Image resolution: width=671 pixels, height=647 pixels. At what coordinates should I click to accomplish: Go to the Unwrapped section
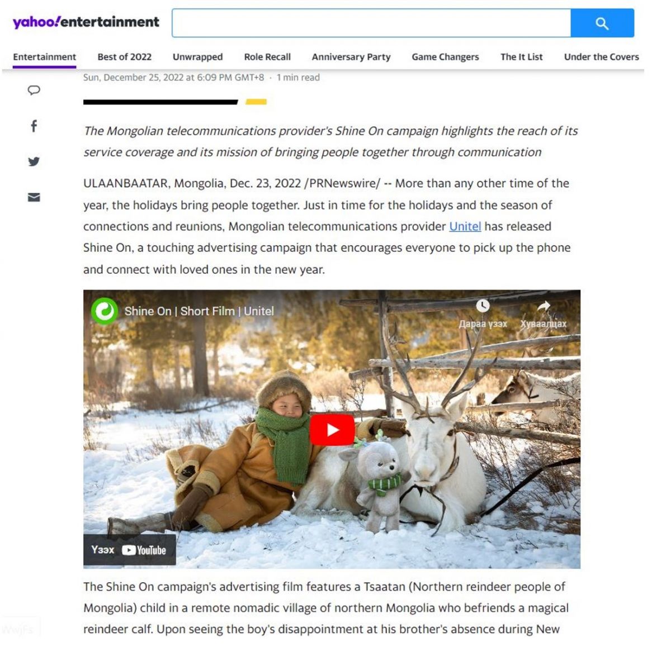coord(197,56)
